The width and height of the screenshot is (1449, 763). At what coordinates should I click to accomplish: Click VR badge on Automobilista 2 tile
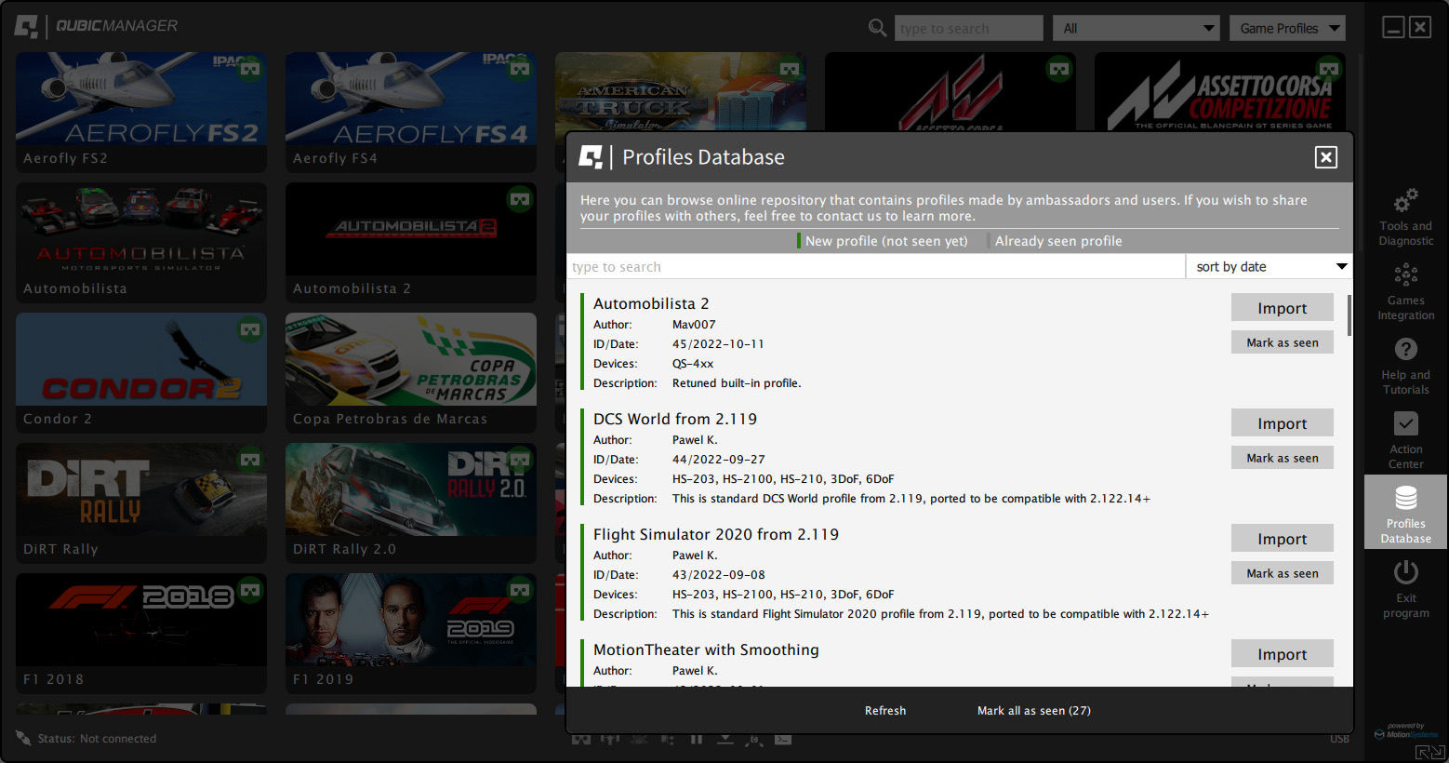(x=520, y=199)
